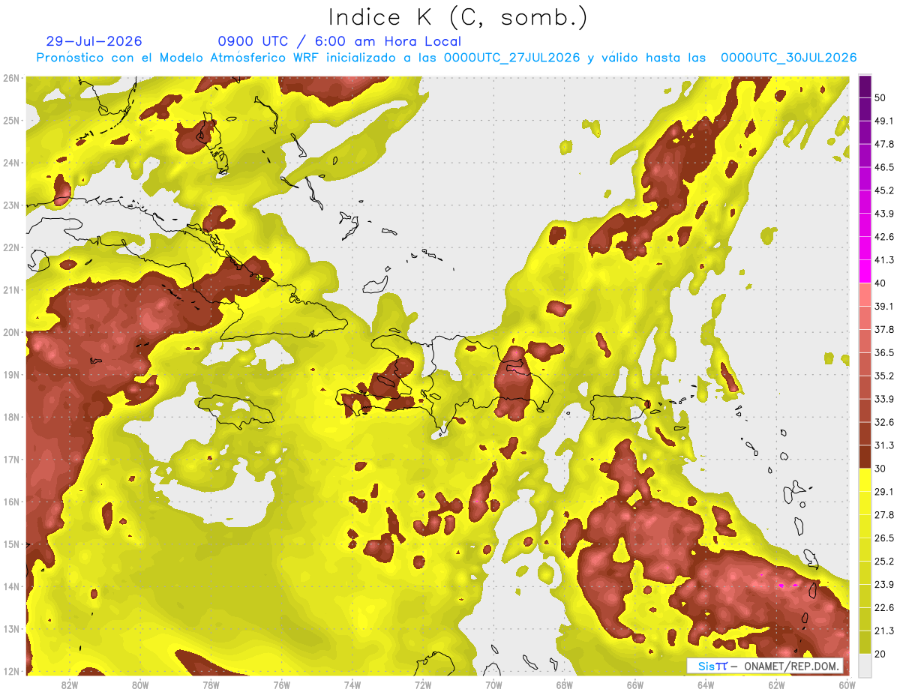Click the colorbar label '40'
The image size is (900, 695).
coord(881,283)
